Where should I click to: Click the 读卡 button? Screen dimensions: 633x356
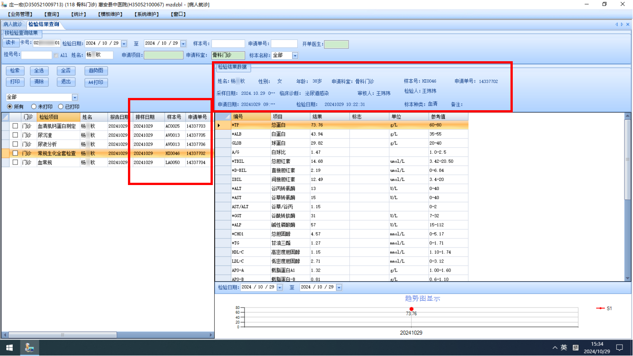10,43
